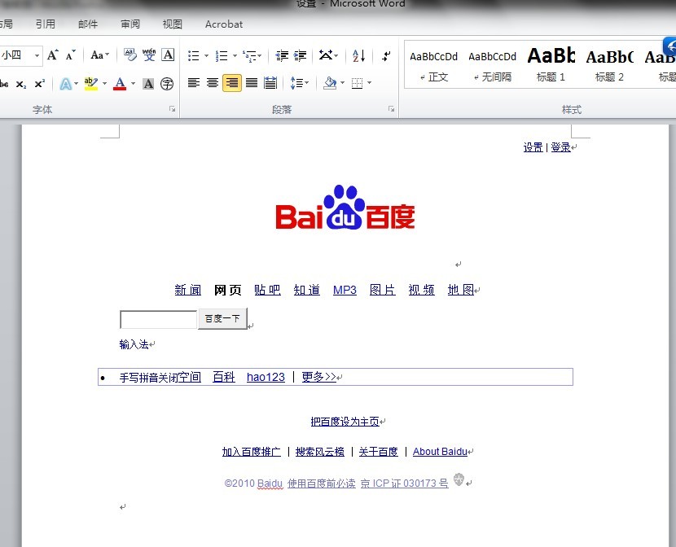Apply the 无间隔 style
This screenshot has height=547, width=676.
(x=493, y=66)
